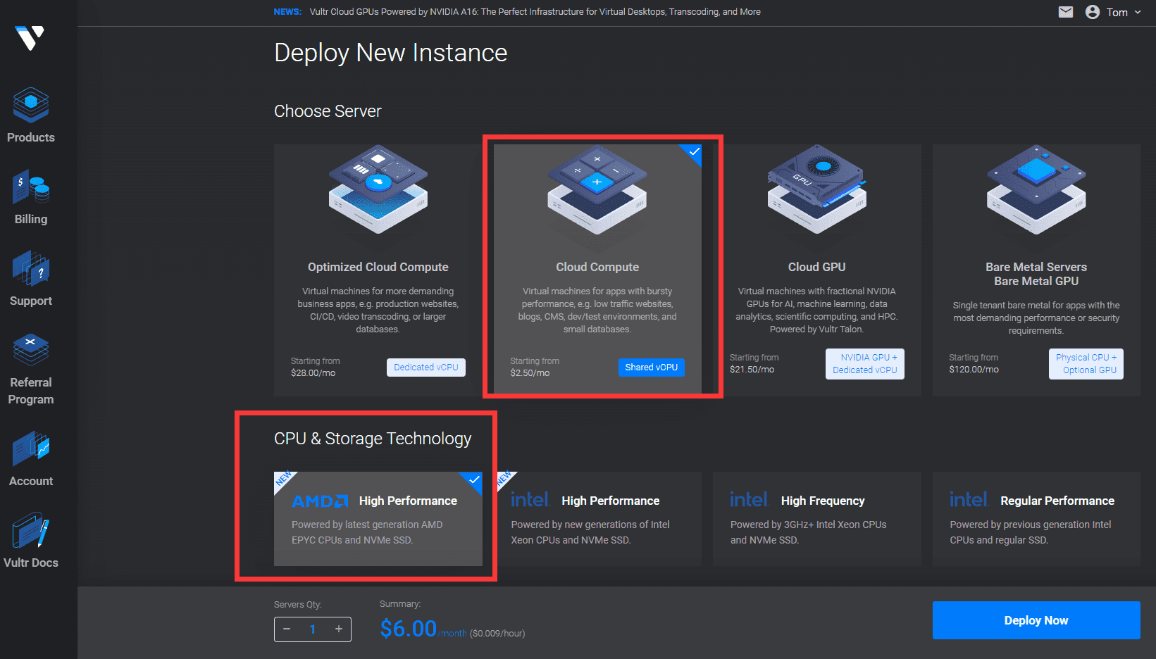This screenshot has height=659, width=1156.
Task: Click the Dedicated vCPU tag button
Action: tap(426, 368)
